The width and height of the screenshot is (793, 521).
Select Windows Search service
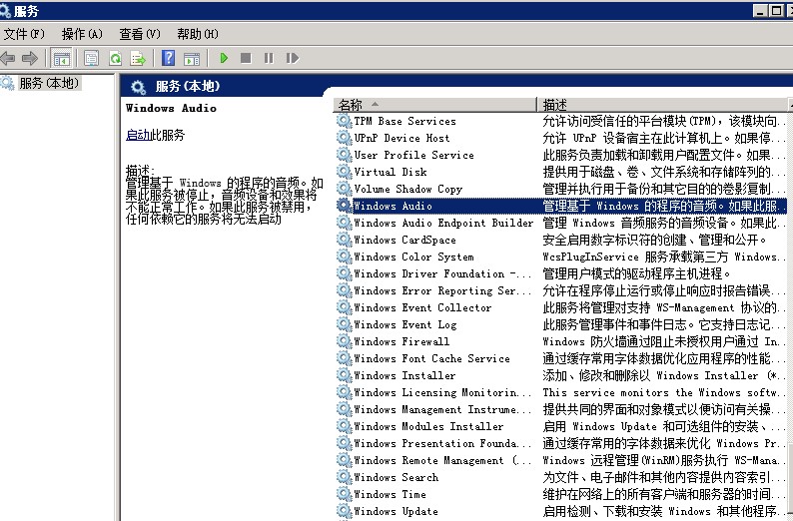pos(560,477)
